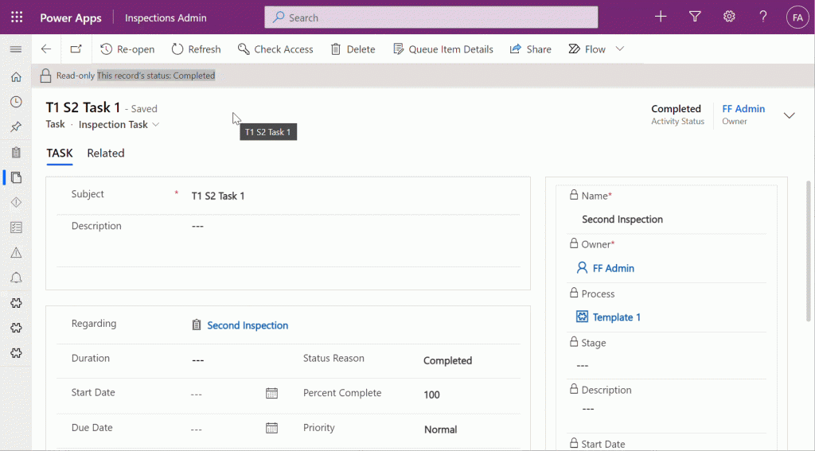Open the Template 1 process link
The width and height of the screenshot is (815, 451).
pos(617,317)
